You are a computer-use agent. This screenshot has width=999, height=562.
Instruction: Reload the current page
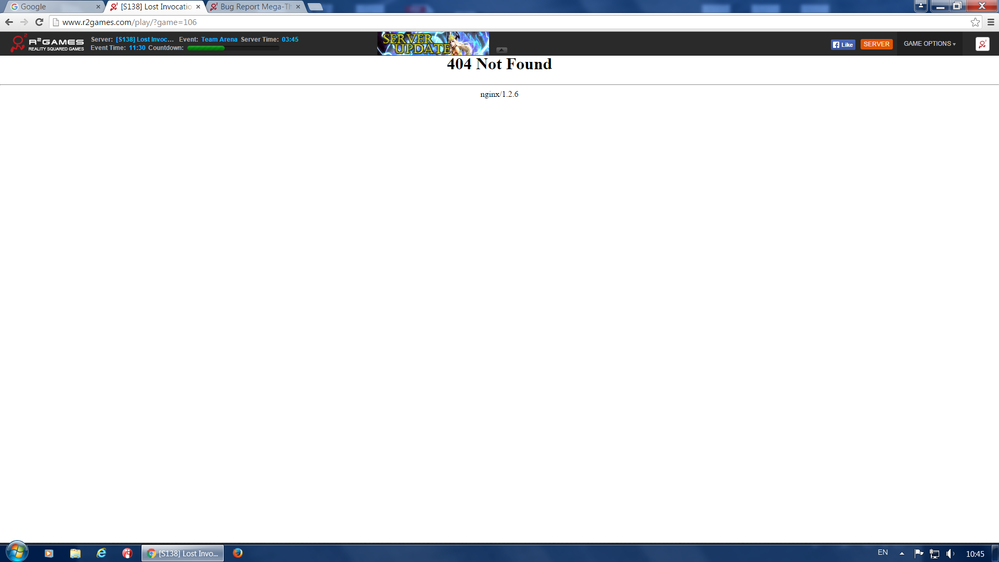pos(39,22)
